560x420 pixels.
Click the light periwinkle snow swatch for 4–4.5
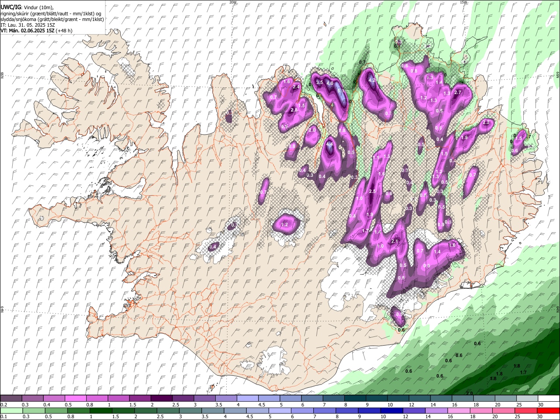tap(248, 398)
